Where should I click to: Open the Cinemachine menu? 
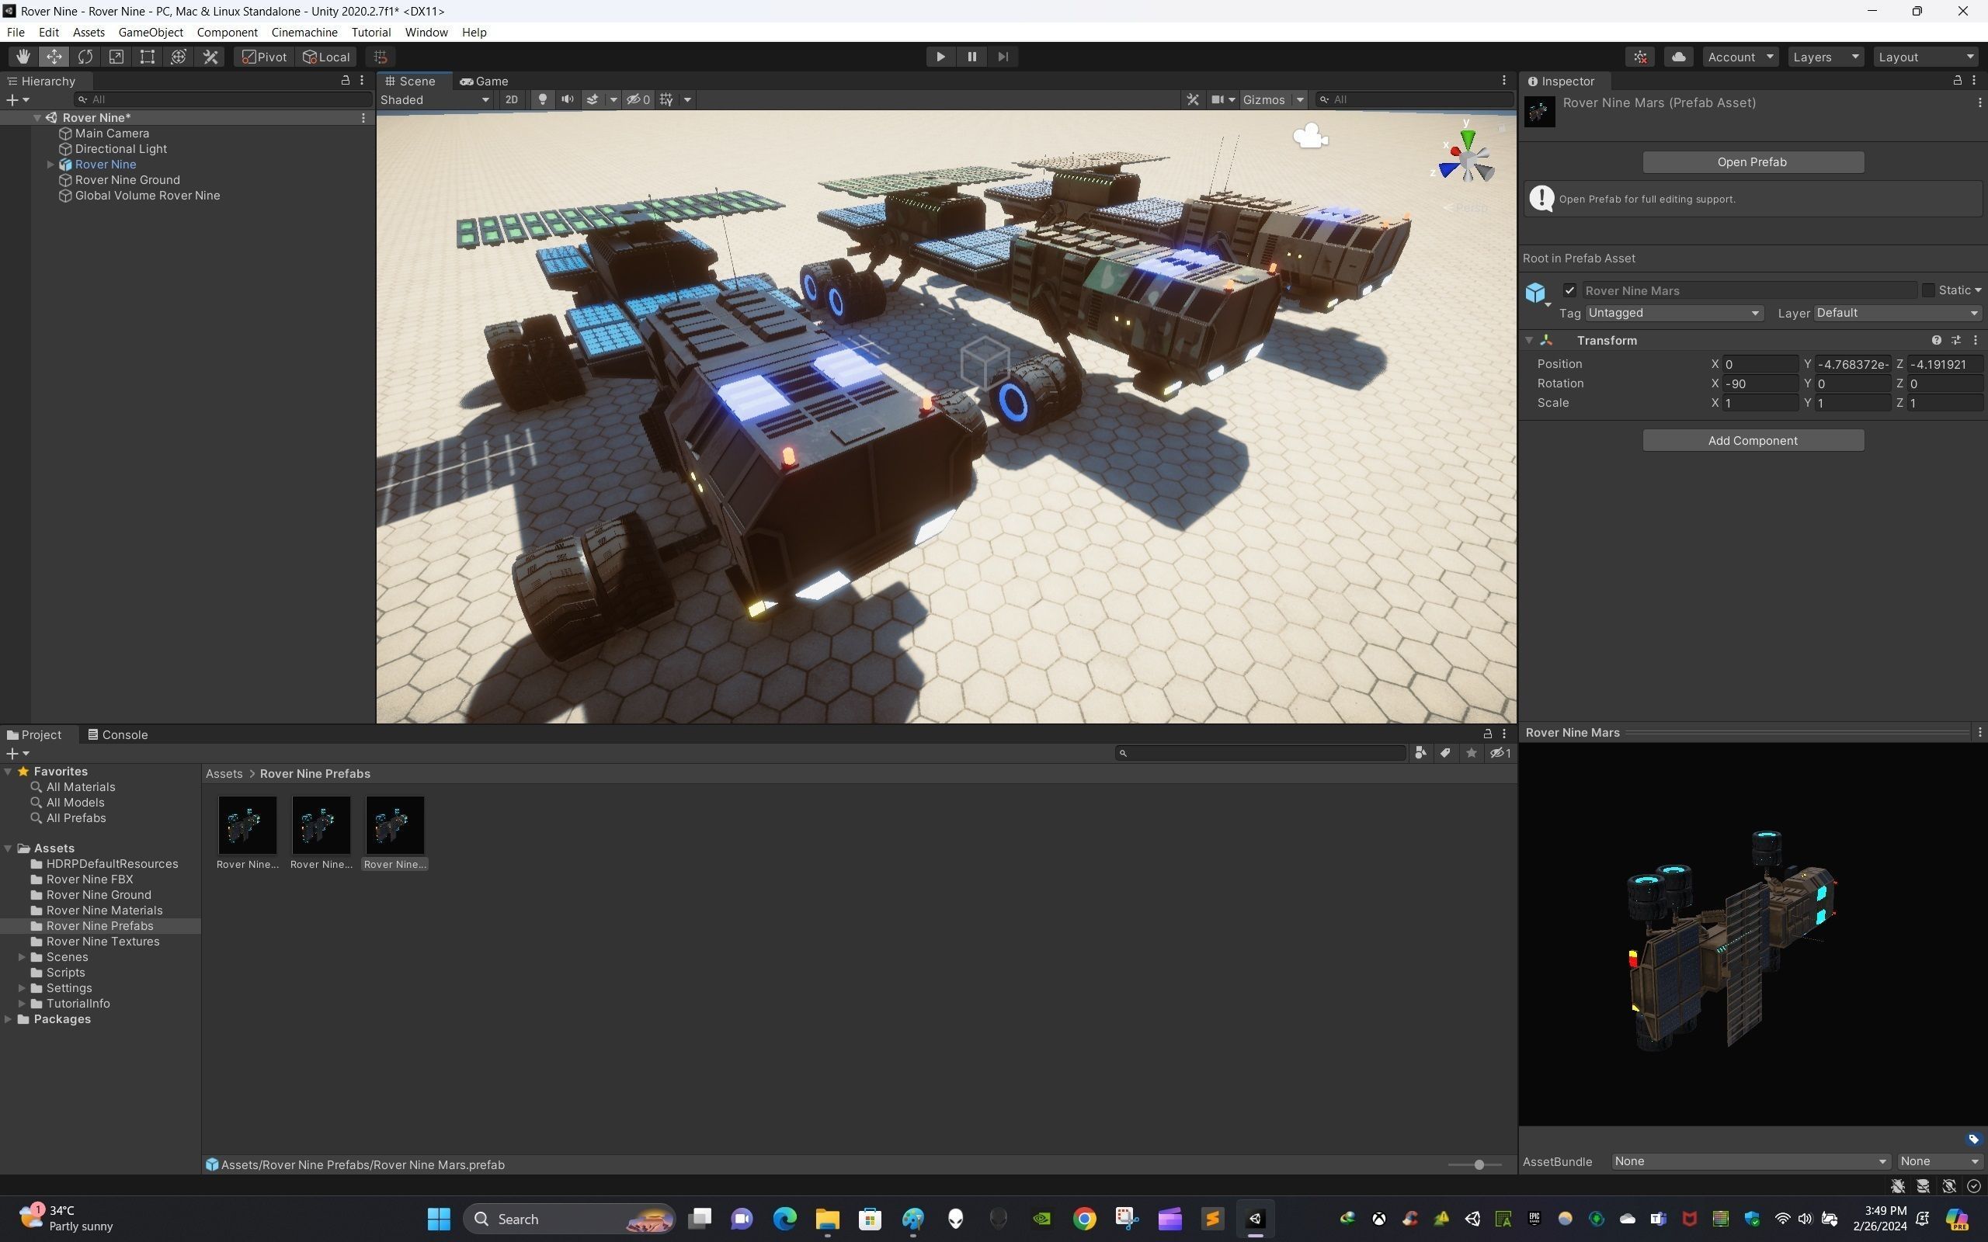point(304,32)
